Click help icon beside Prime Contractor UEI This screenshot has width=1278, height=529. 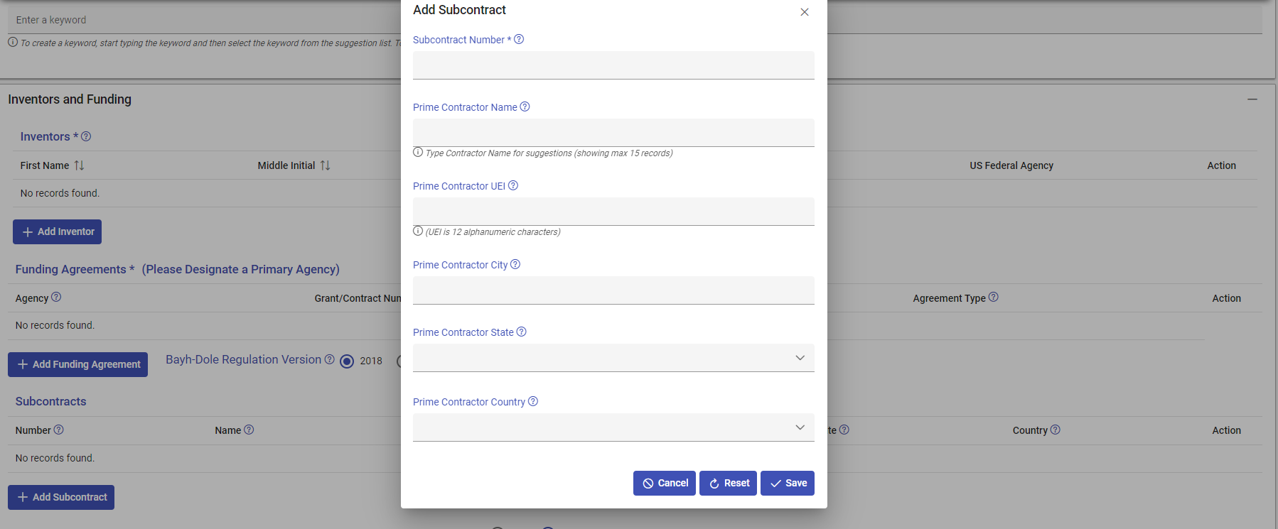coord(513,186)
